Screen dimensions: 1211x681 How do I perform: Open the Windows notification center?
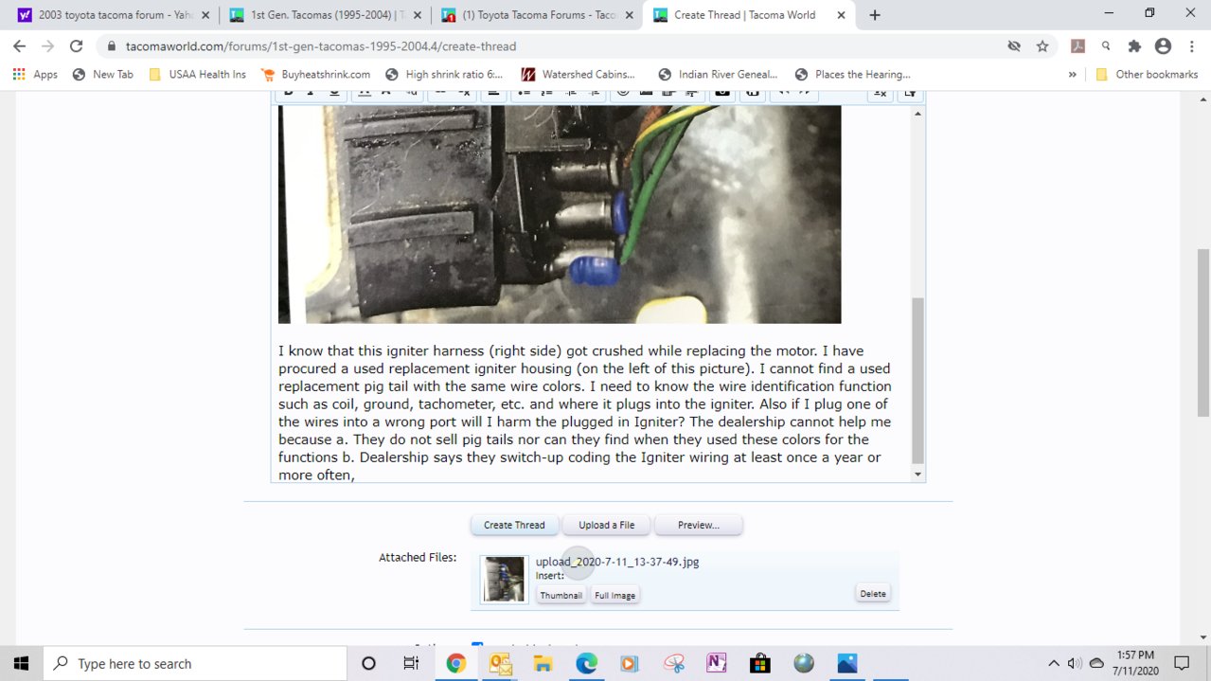(1182, 663)
